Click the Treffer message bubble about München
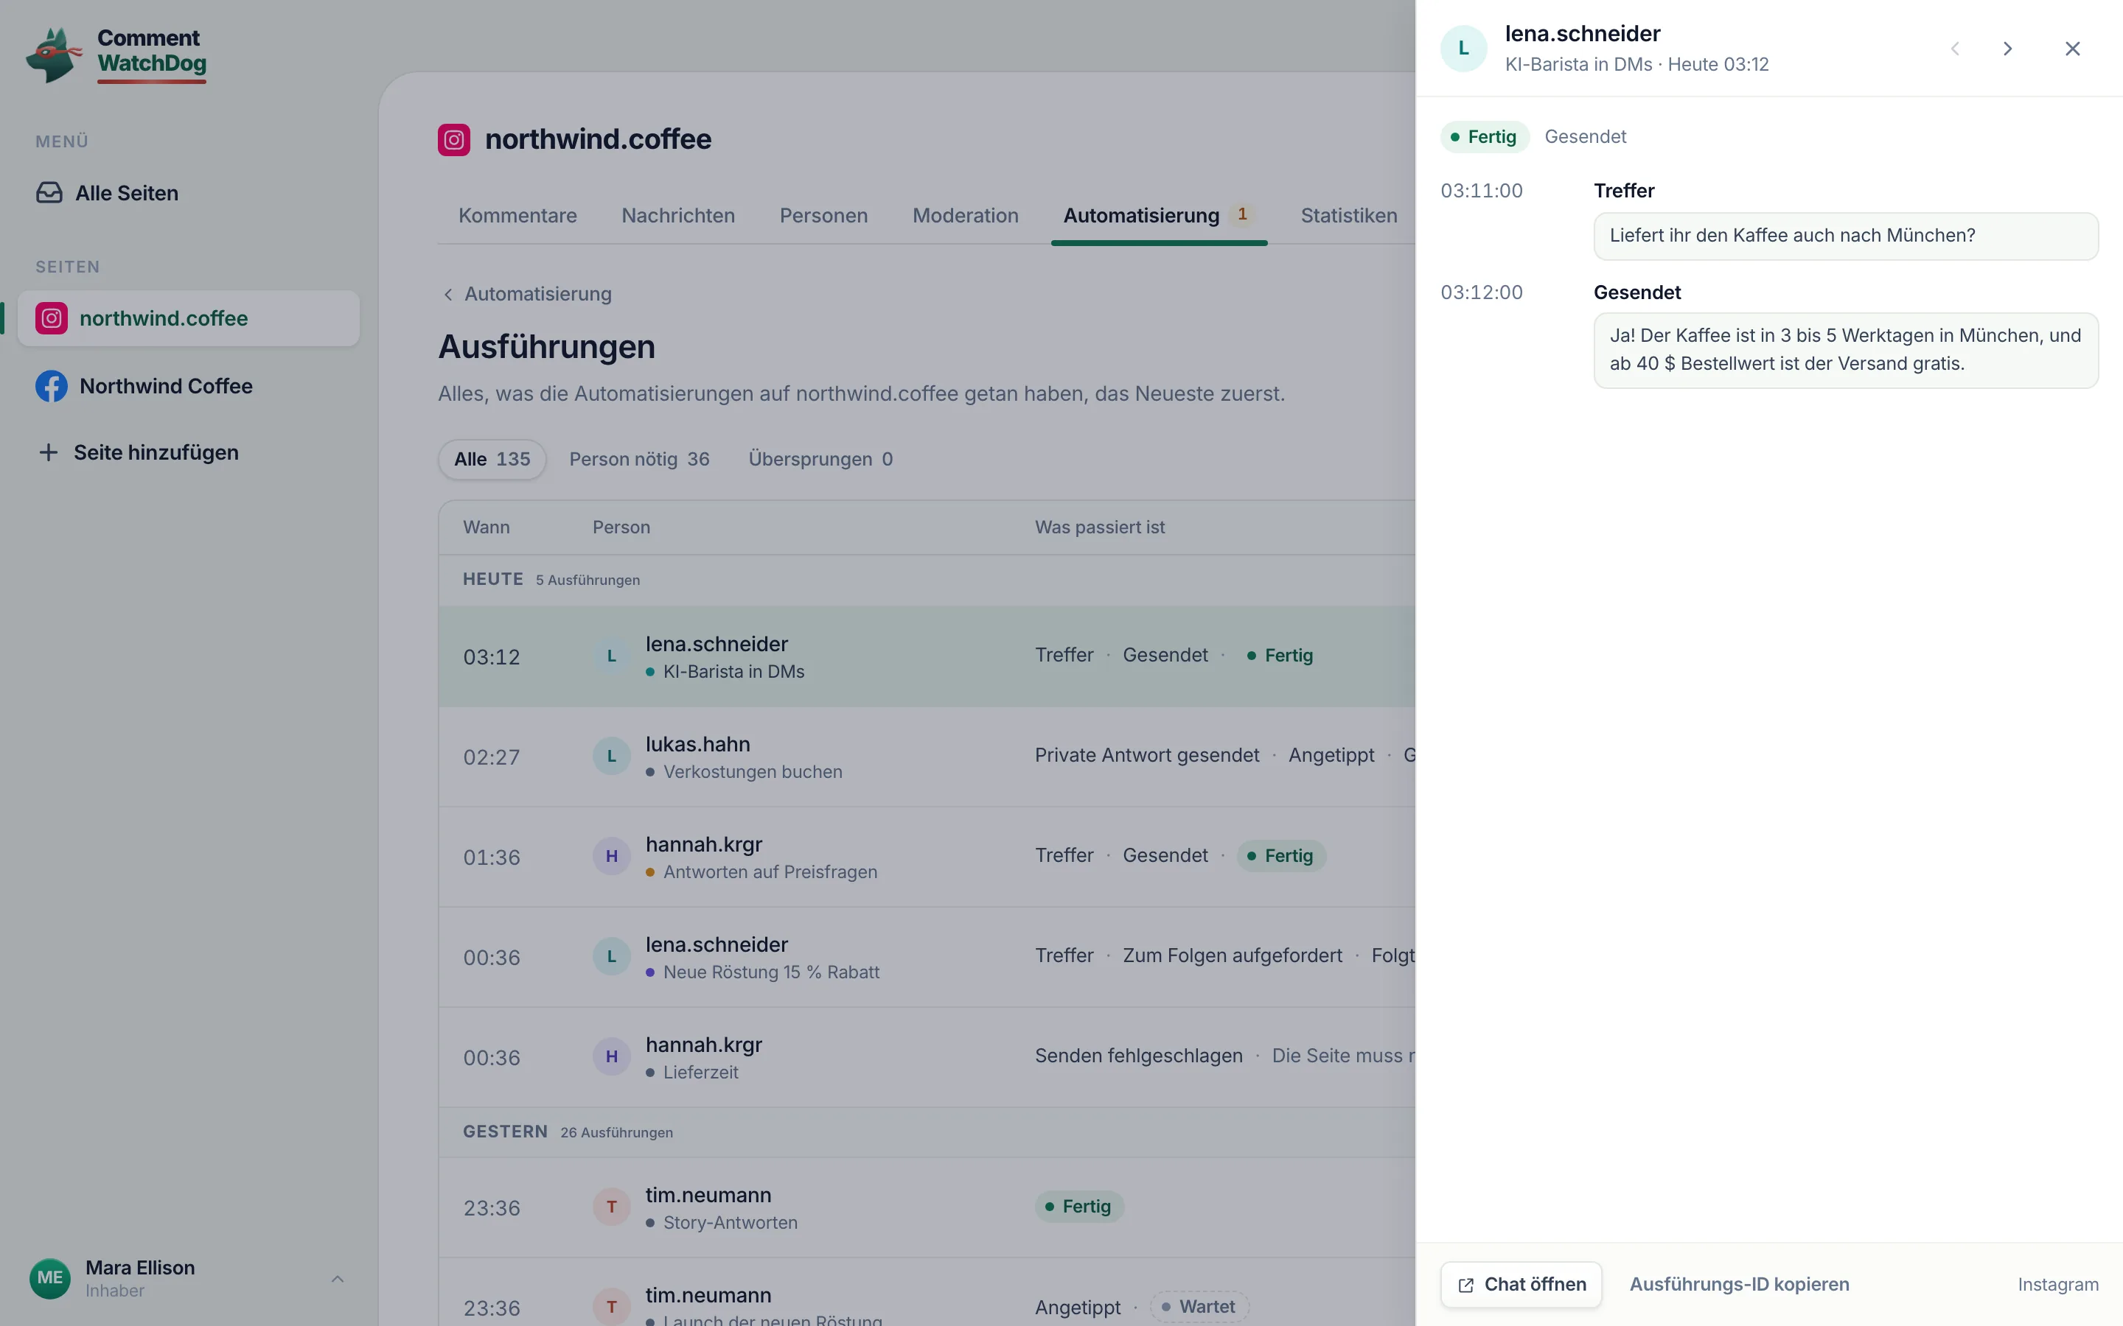Viewport: 2123px width, 1326px height. click(x=1846, y=236)
